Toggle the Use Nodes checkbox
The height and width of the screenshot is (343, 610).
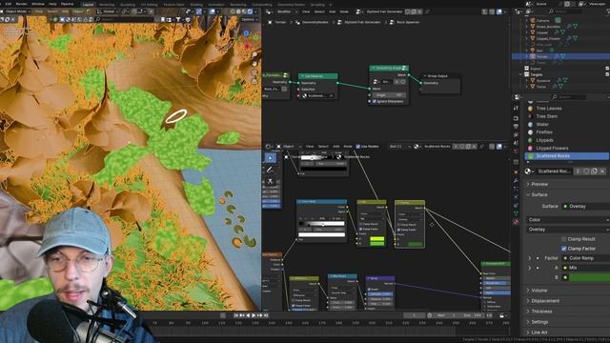click(x=358, y=147)
